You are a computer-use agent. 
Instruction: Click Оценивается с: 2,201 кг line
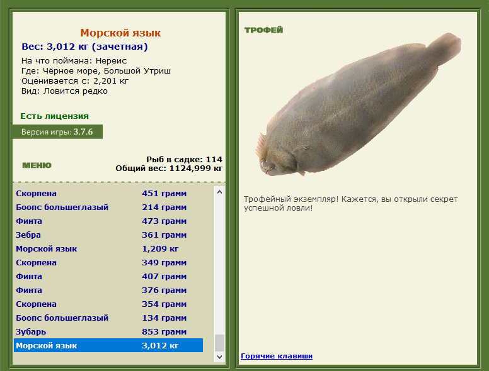75,81
